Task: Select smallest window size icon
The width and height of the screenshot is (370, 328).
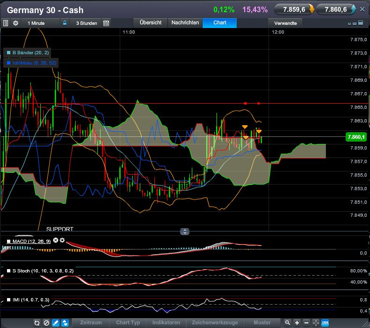Action: click(349, 23)
